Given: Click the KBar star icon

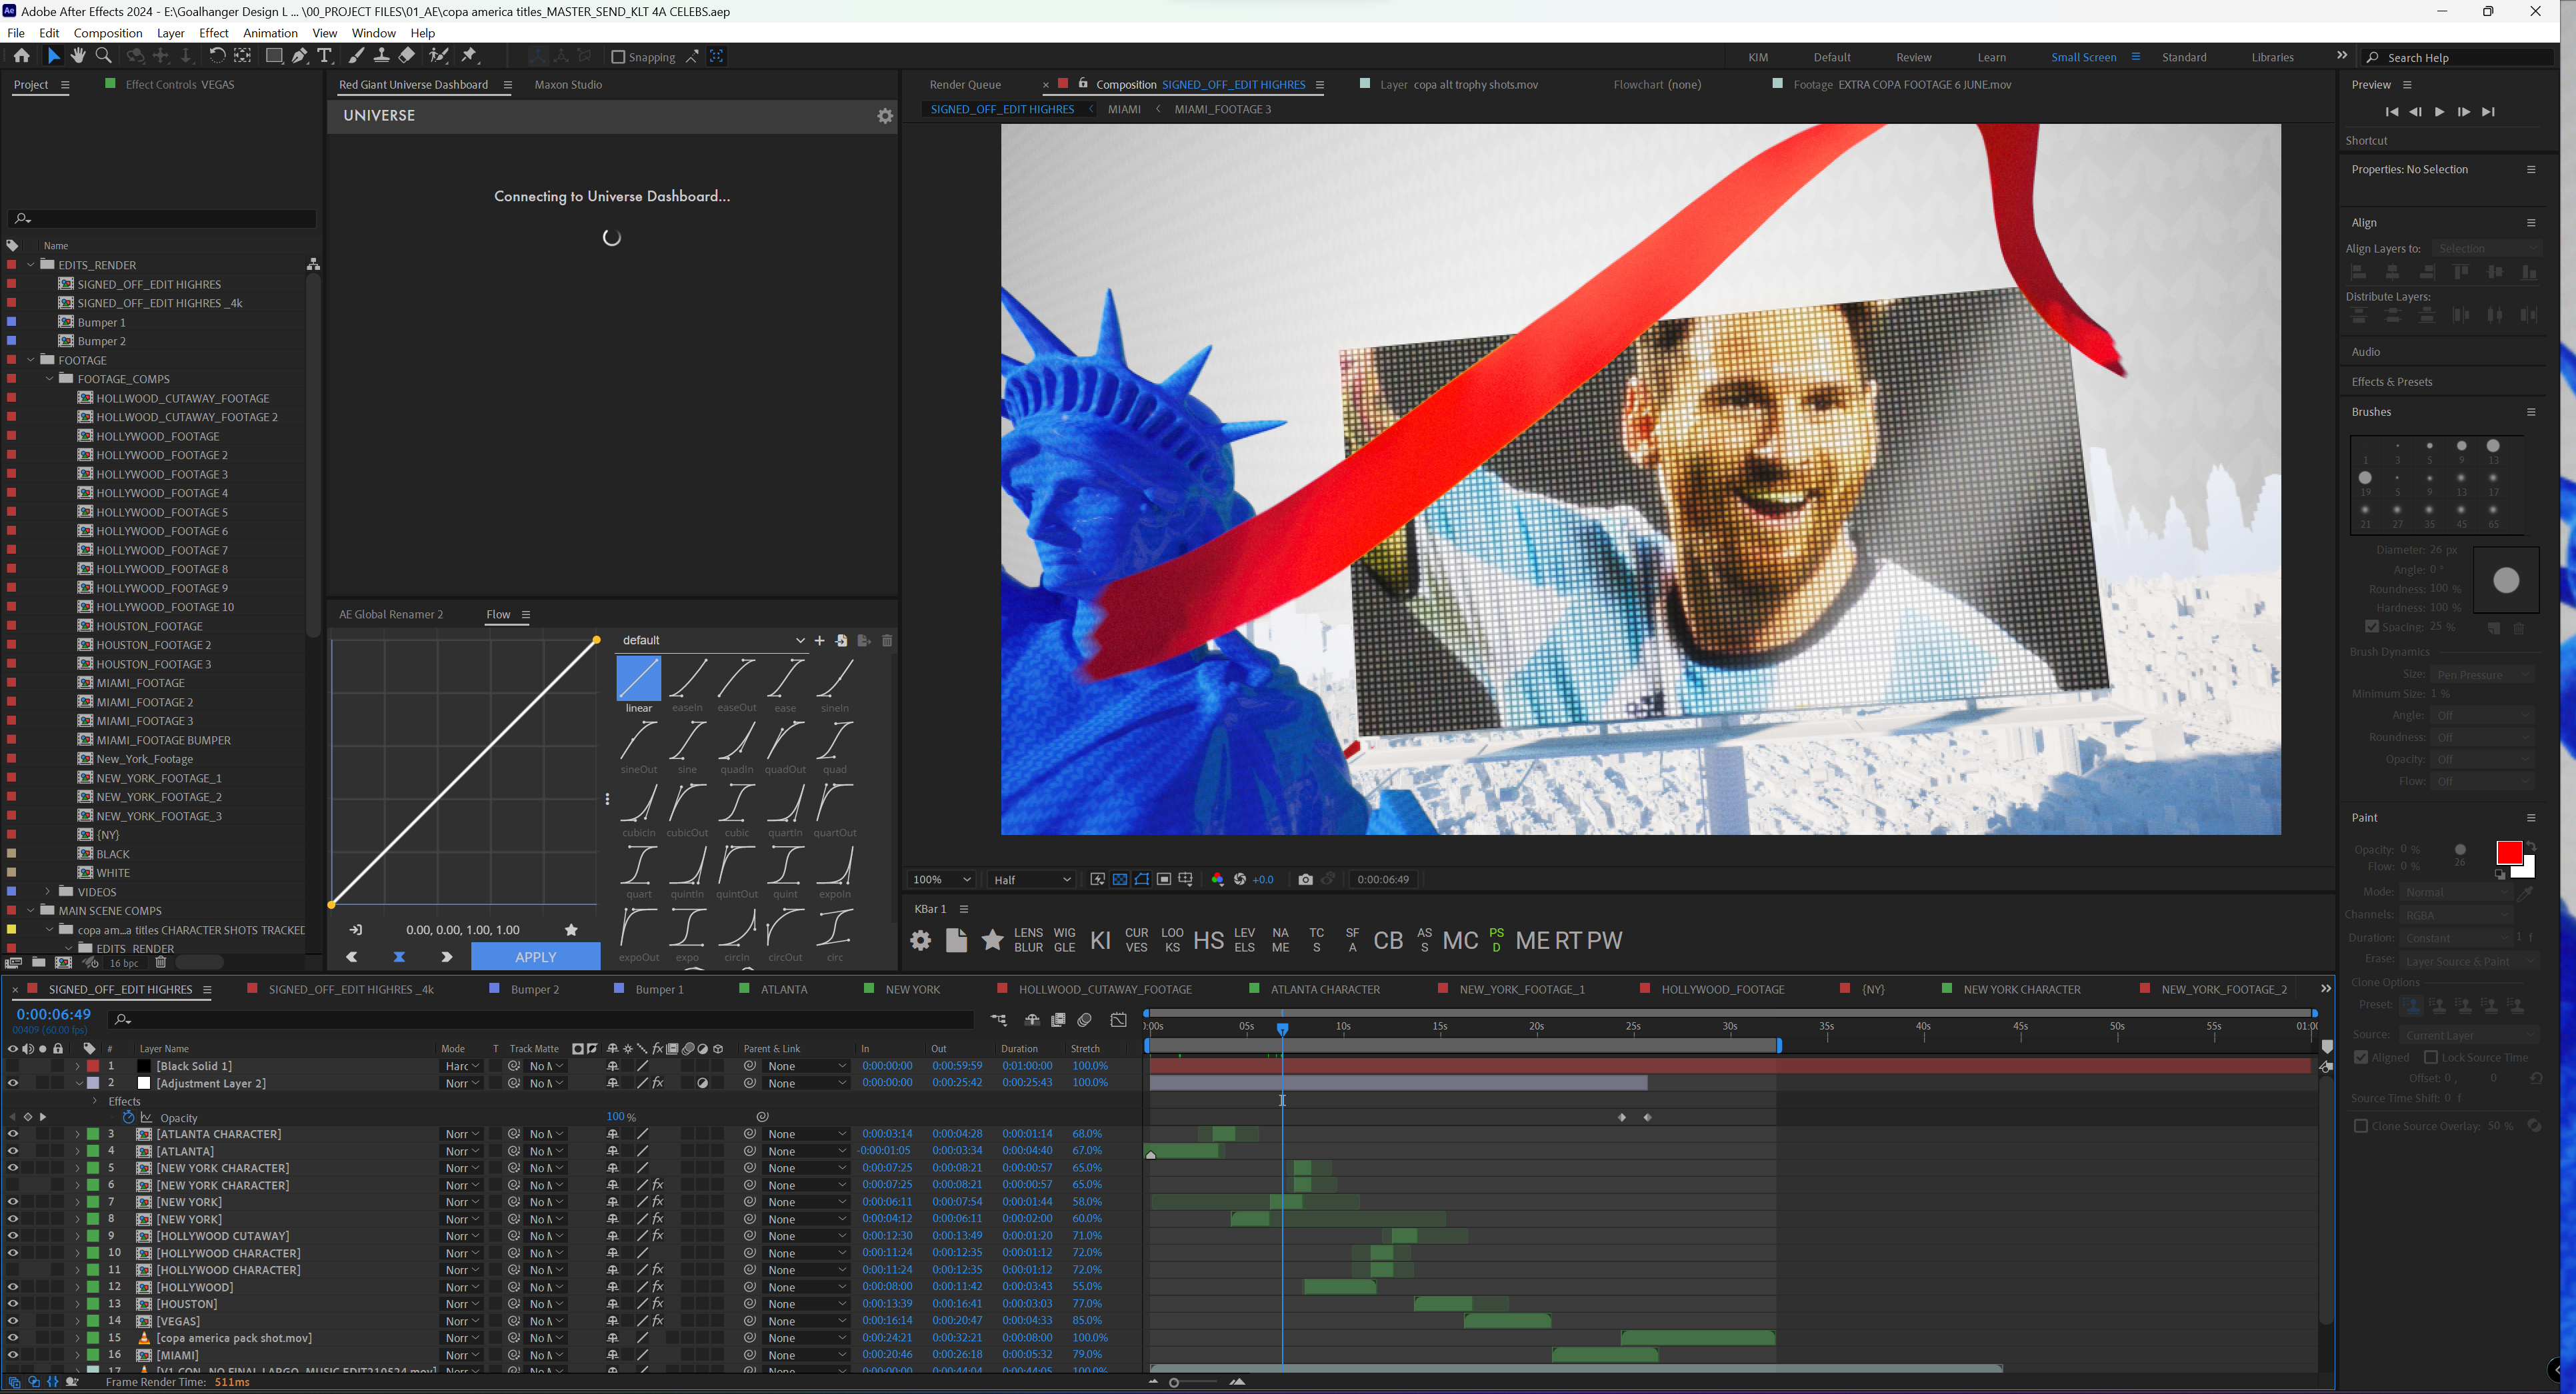Looking at the screenshot, I should click(992, 940).
